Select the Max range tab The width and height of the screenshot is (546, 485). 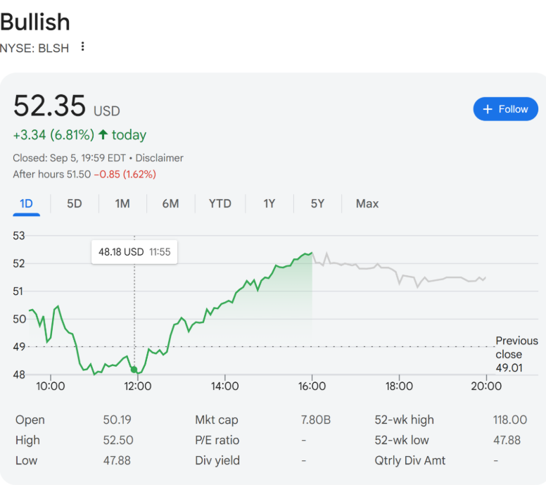pos(367,203)
